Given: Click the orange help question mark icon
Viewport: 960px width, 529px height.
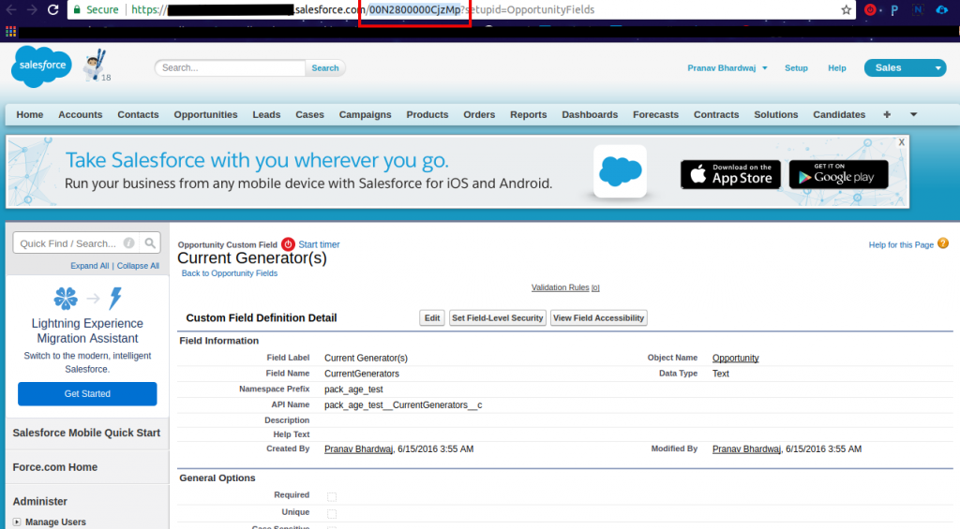Looking at the screenshot, I should tap(943, 243).
